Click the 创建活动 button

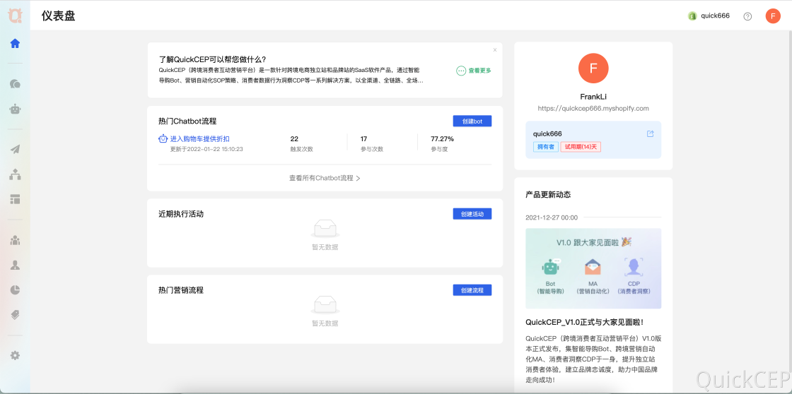point(472,214)
